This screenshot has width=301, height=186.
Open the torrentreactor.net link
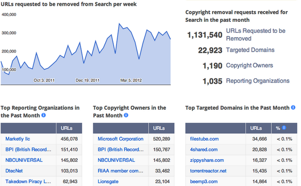pyautogui.click(x=208, y=171)
